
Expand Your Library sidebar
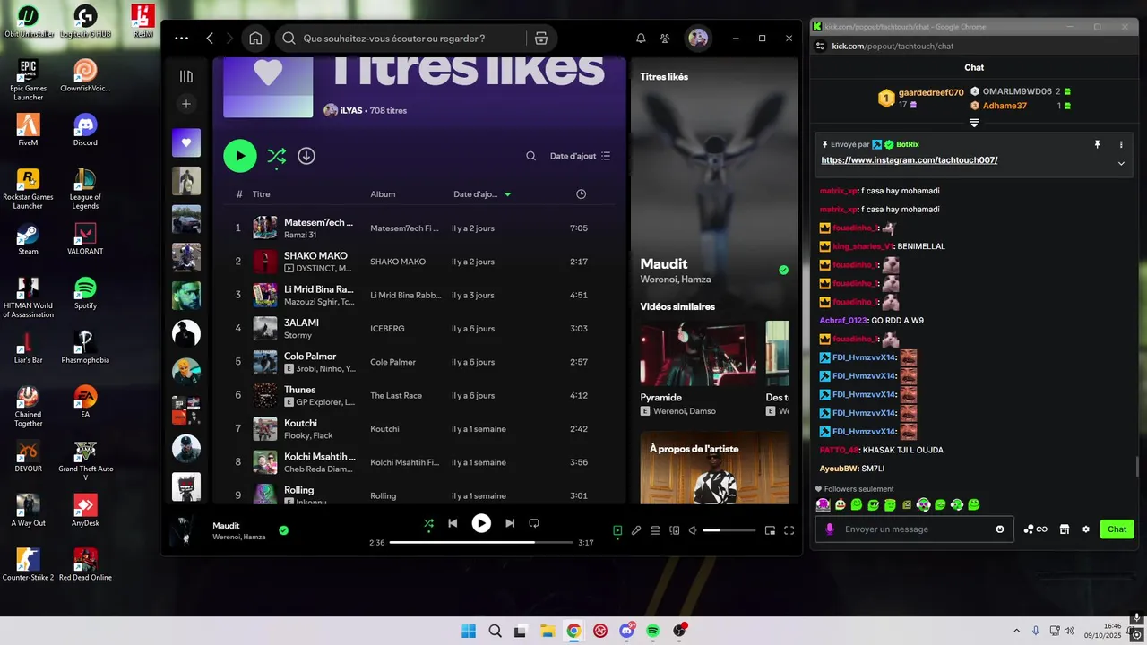186,77
